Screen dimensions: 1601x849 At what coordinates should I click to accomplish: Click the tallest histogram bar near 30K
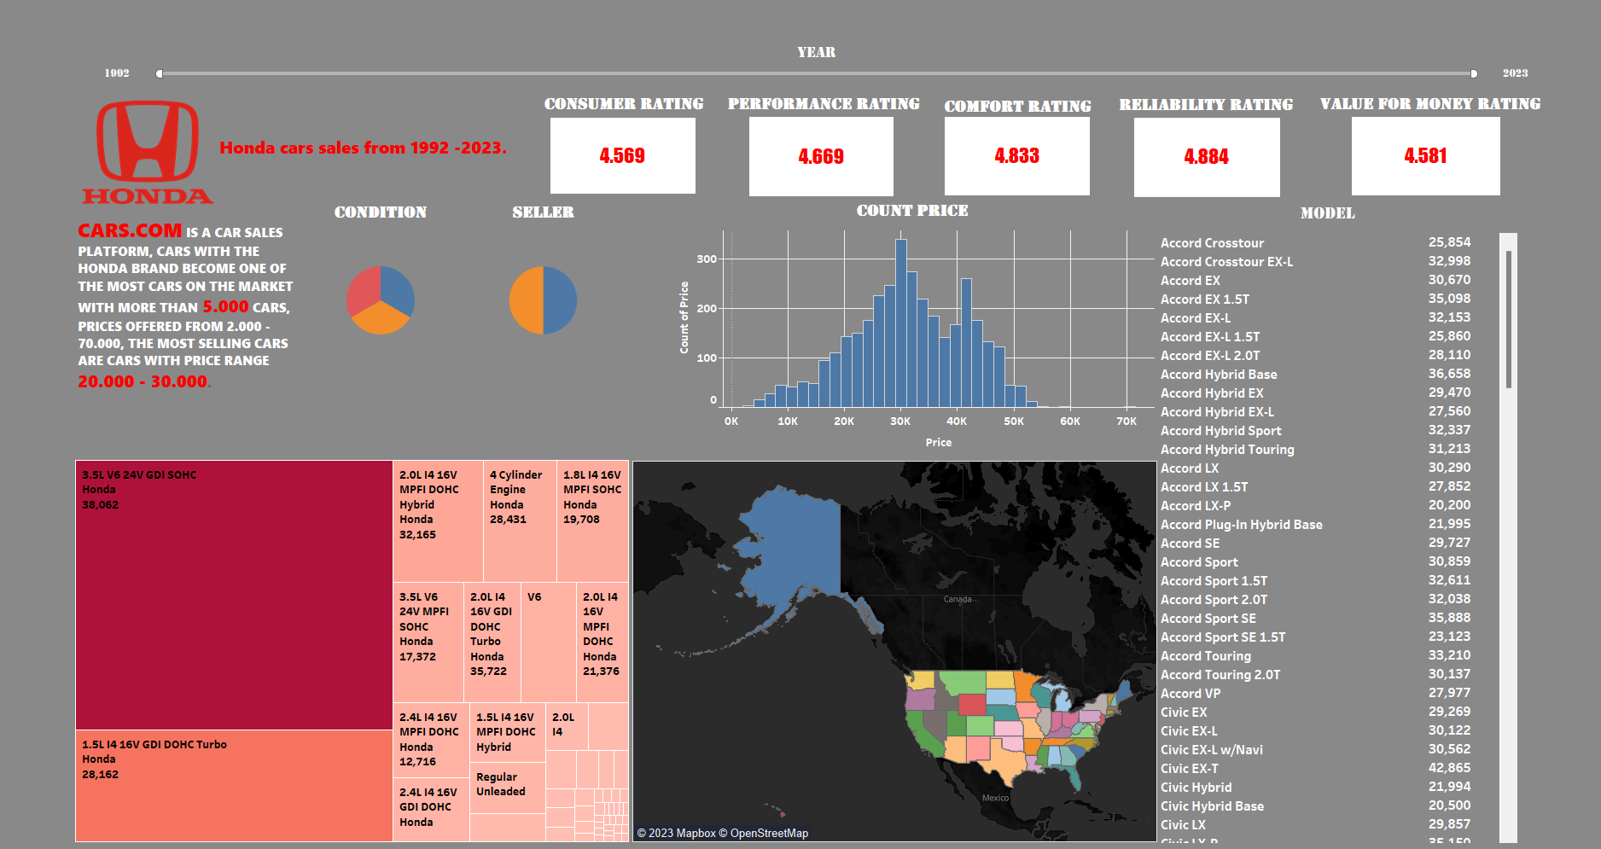pyautogui.click(x=900, y=323)
